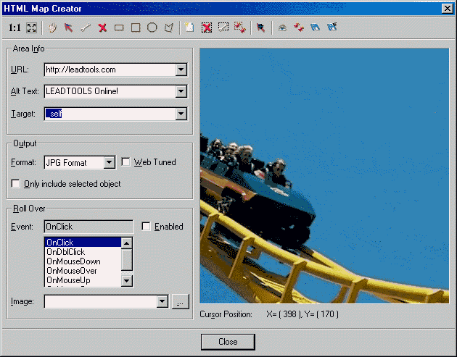Select the circle area tool
This screenshot has height=357, width=457.
pos(152,28)
